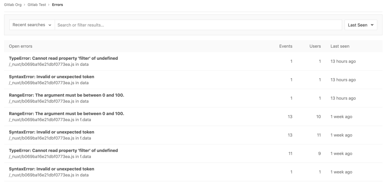
Task: Go to Gitlab Org breadcrumb
Action: [x=14, y=4]
